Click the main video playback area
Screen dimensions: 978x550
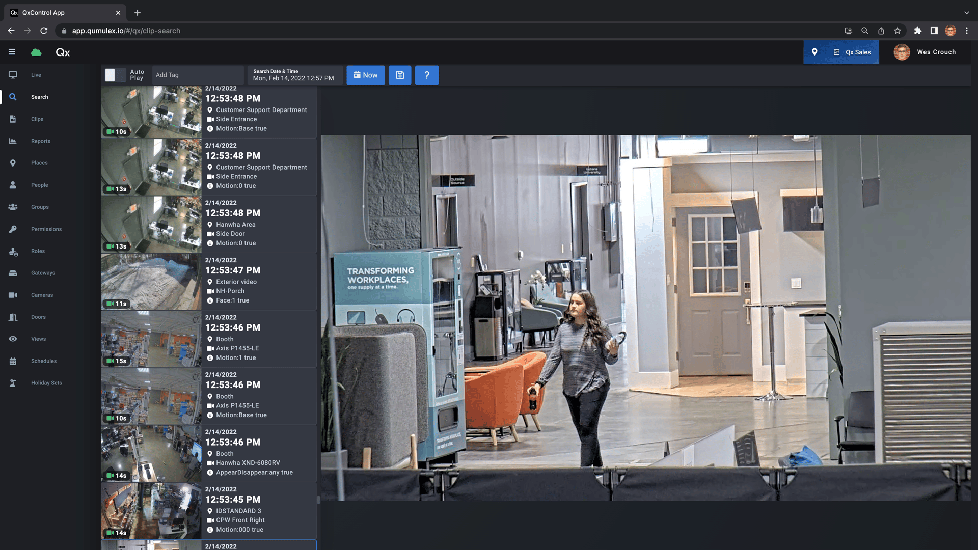(645, 318)
